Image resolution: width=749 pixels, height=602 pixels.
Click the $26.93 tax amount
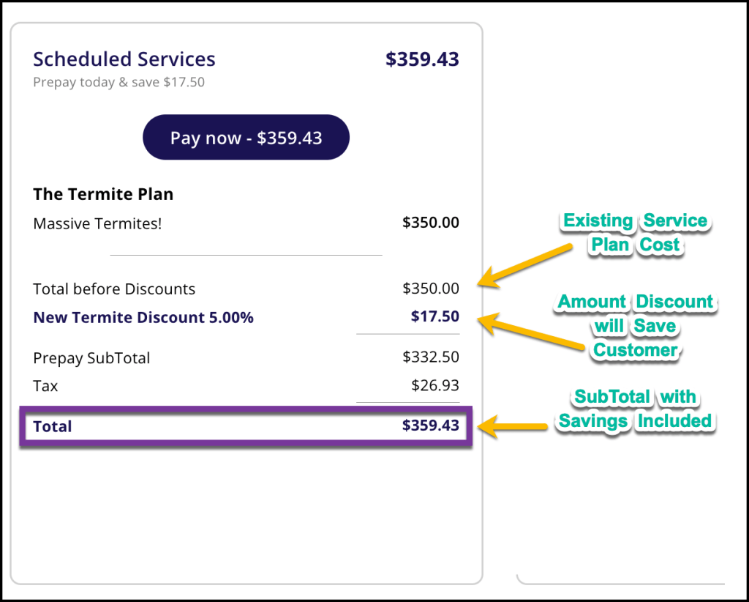point(434,386)
